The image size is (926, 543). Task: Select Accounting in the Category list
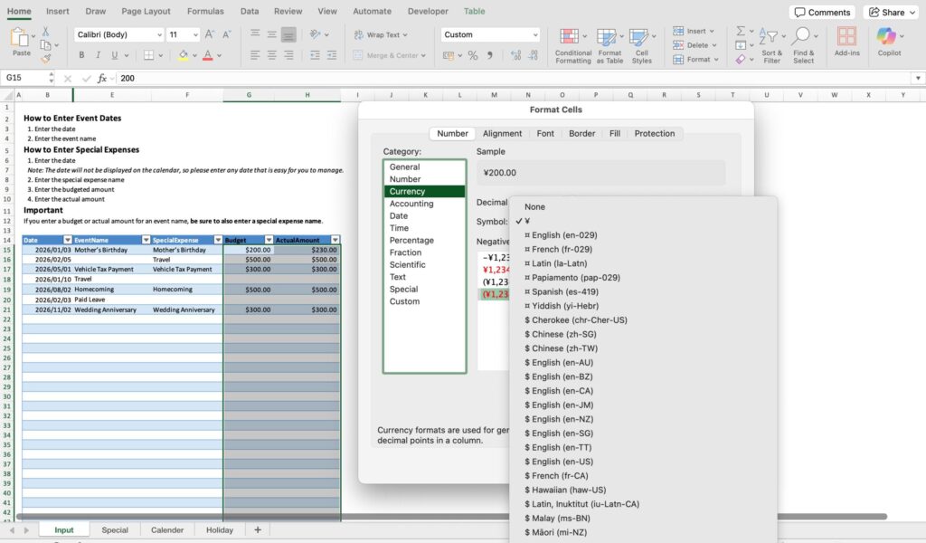411,204
